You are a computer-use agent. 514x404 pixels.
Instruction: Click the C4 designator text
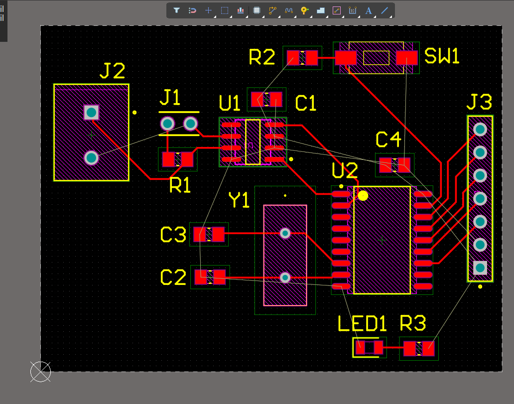click(388, 139)
